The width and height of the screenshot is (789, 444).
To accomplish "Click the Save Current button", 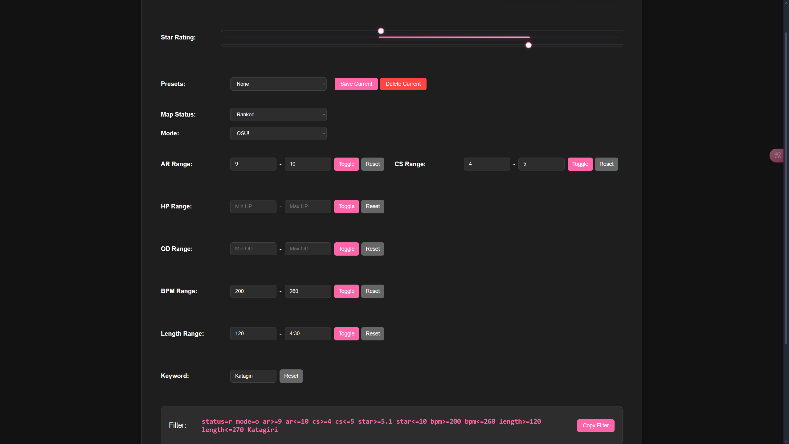I will [356, 84].
